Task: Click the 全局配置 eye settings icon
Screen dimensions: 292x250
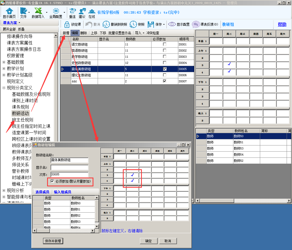Action: click(56, 11)
